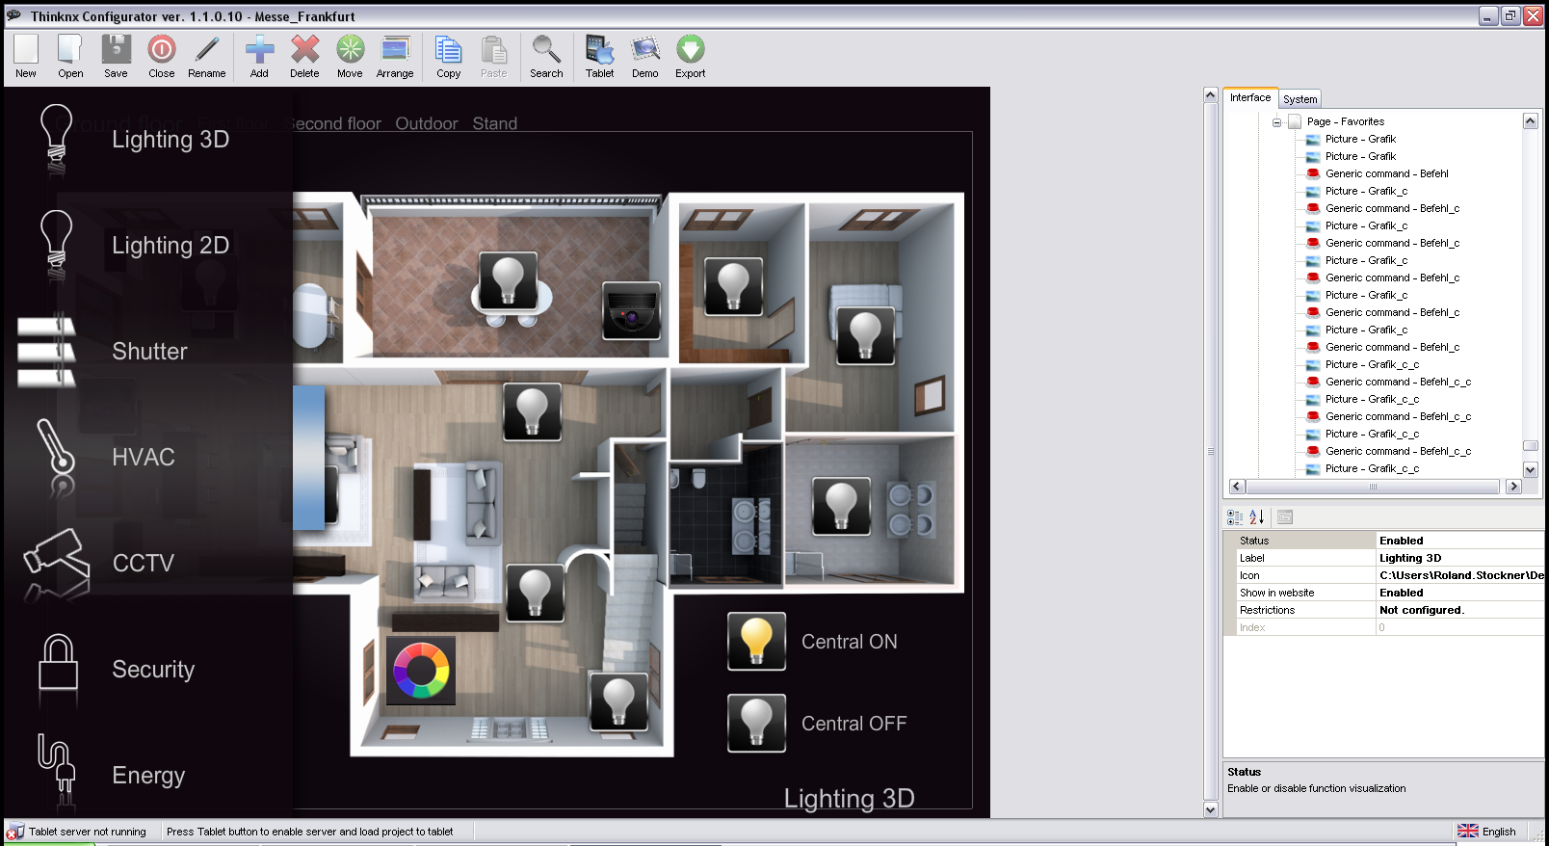Toggle the bulb at the bottom hallway
Screen dimensions: 1549x846
(617, 701)
